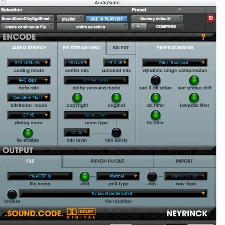Open the file location dropdown

[113, 193]
